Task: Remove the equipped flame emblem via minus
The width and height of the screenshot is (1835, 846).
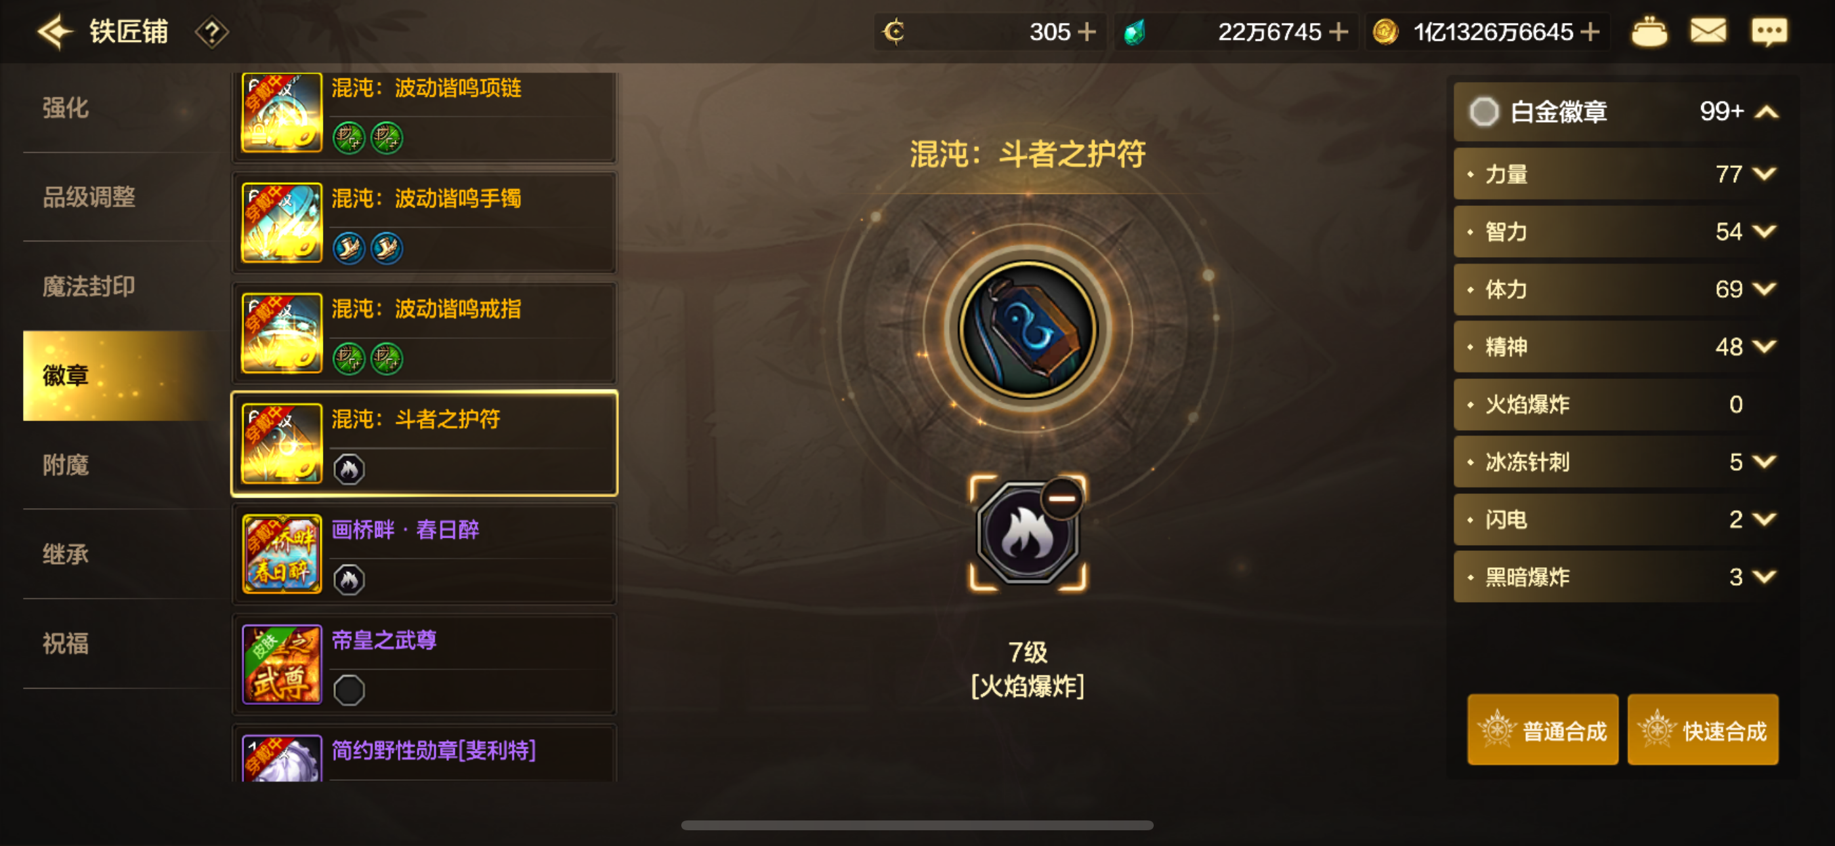Action: click(1061, 498)
